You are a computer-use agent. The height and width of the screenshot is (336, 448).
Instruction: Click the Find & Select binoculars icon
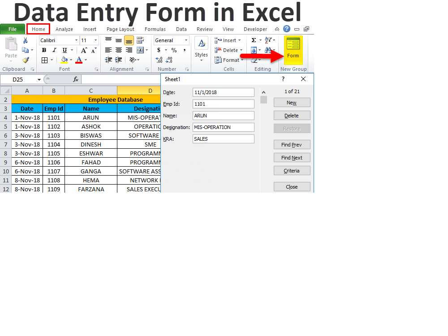[x=267, y=50]
